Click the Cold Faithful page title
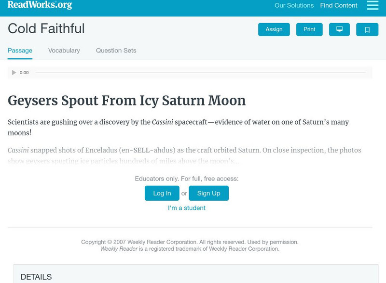 [46, 28]
